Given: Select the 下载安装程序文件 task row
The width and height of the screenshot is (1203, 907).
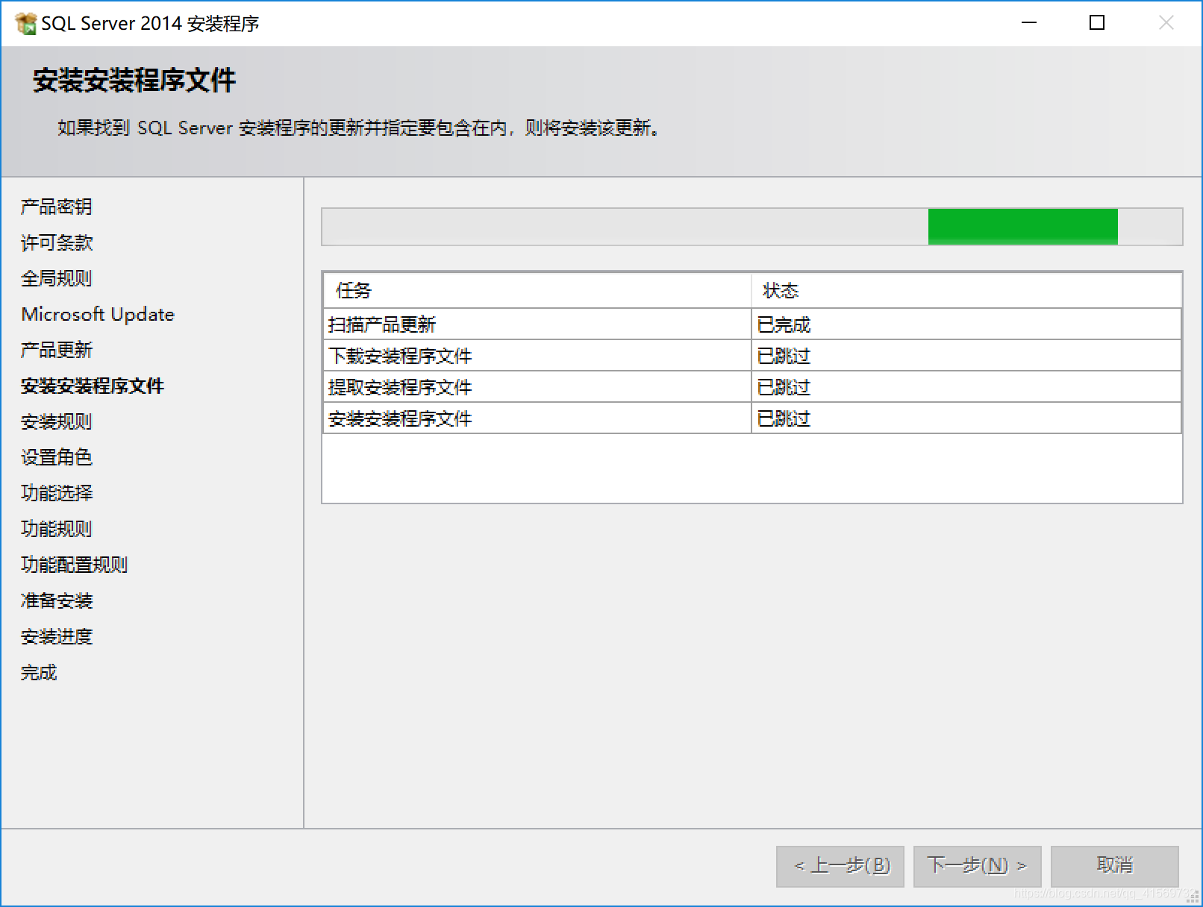Looking at the screenshot, I should tap(752, 356).
